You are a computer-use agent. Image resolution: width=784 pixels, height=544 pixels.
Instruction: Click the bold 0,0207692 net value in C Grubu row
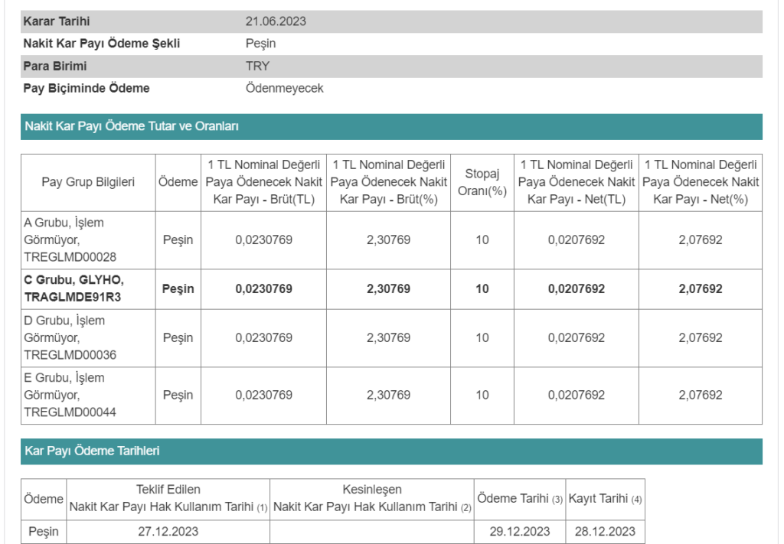(x=577, y=289)
